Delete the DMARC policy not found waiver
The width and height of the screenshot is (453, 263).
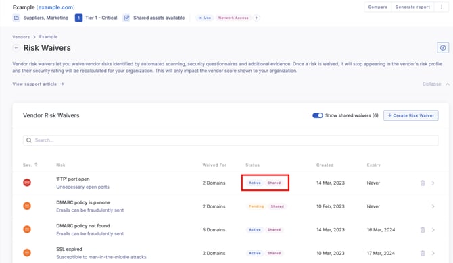pyautogui.click(x=423, y=229)
